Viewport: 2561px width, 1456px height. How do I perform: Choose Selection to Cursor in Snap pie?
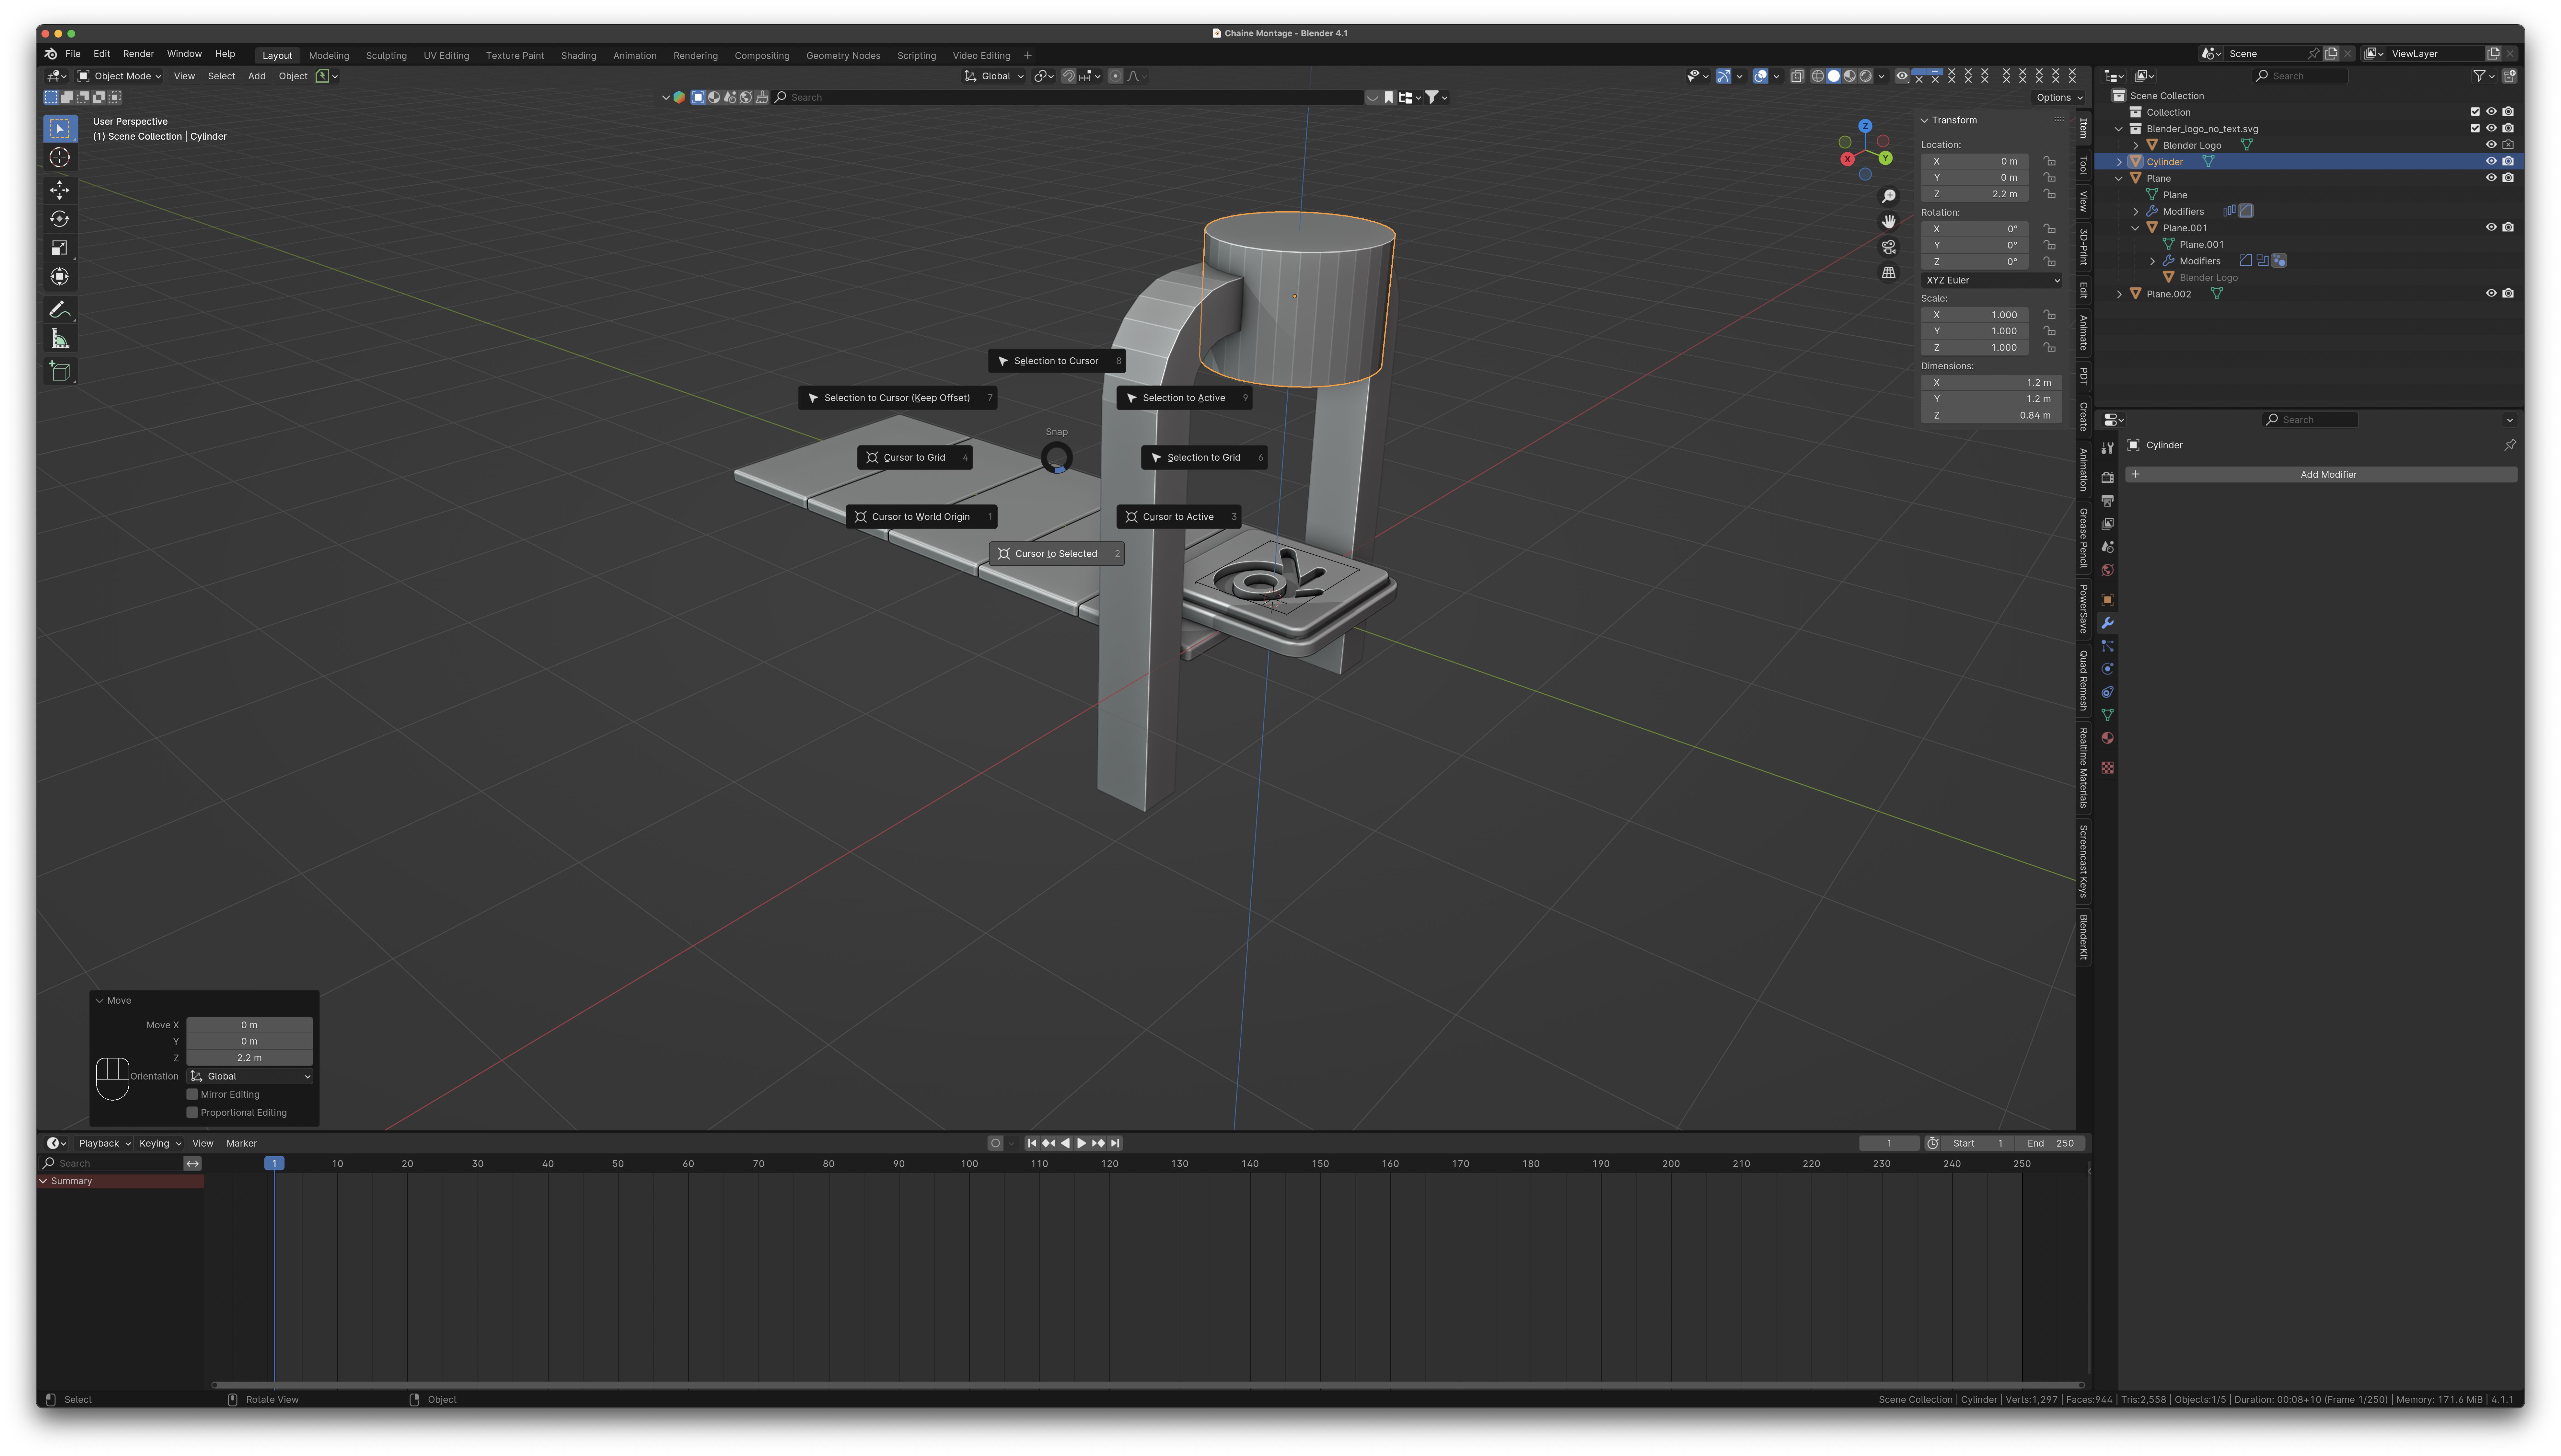(x=1057, y=361)
